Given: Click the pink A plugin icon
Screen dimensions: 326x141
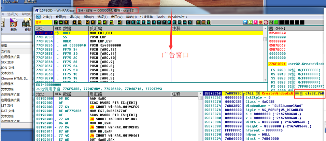Looking at the screenshot, I should [x=255, y=22].
